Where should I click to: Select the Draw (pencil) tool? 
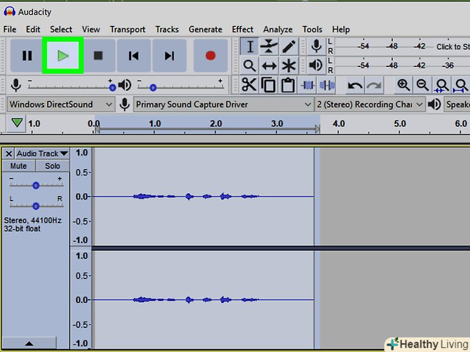[x=289, y=46]
